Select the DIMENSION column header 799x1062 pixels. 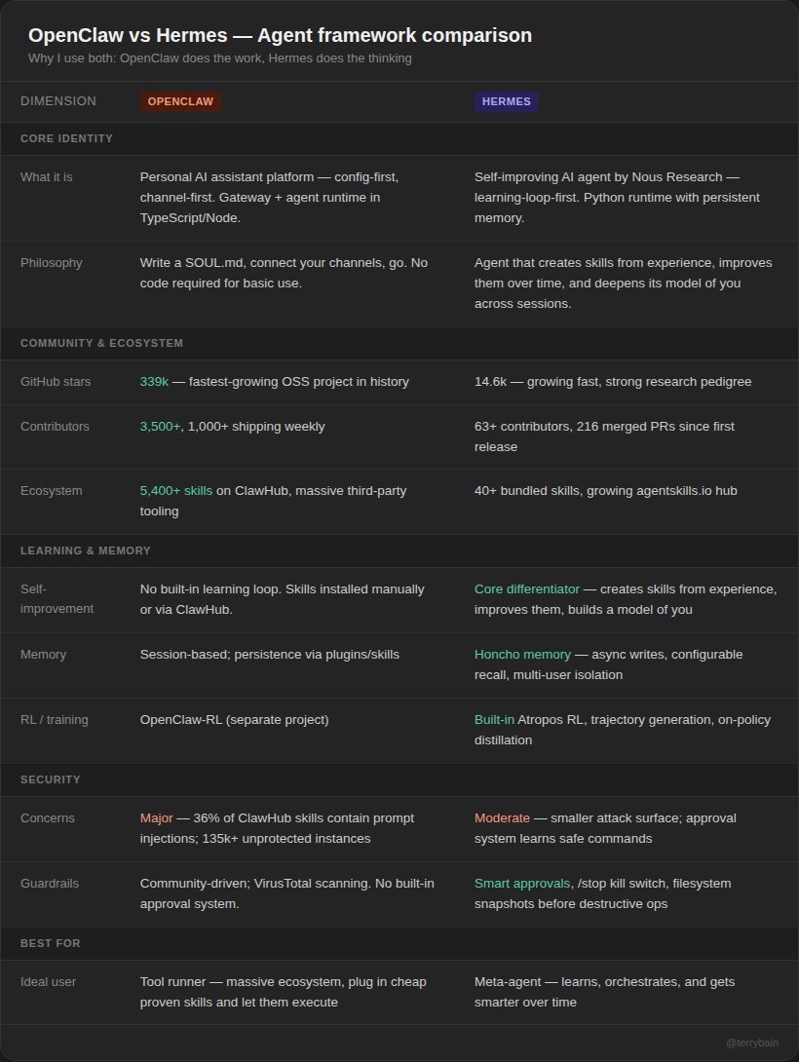click(58, 101)
